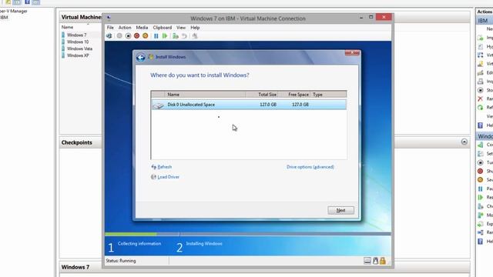Click the orange Save toolbar icon

tap(145, 36)
